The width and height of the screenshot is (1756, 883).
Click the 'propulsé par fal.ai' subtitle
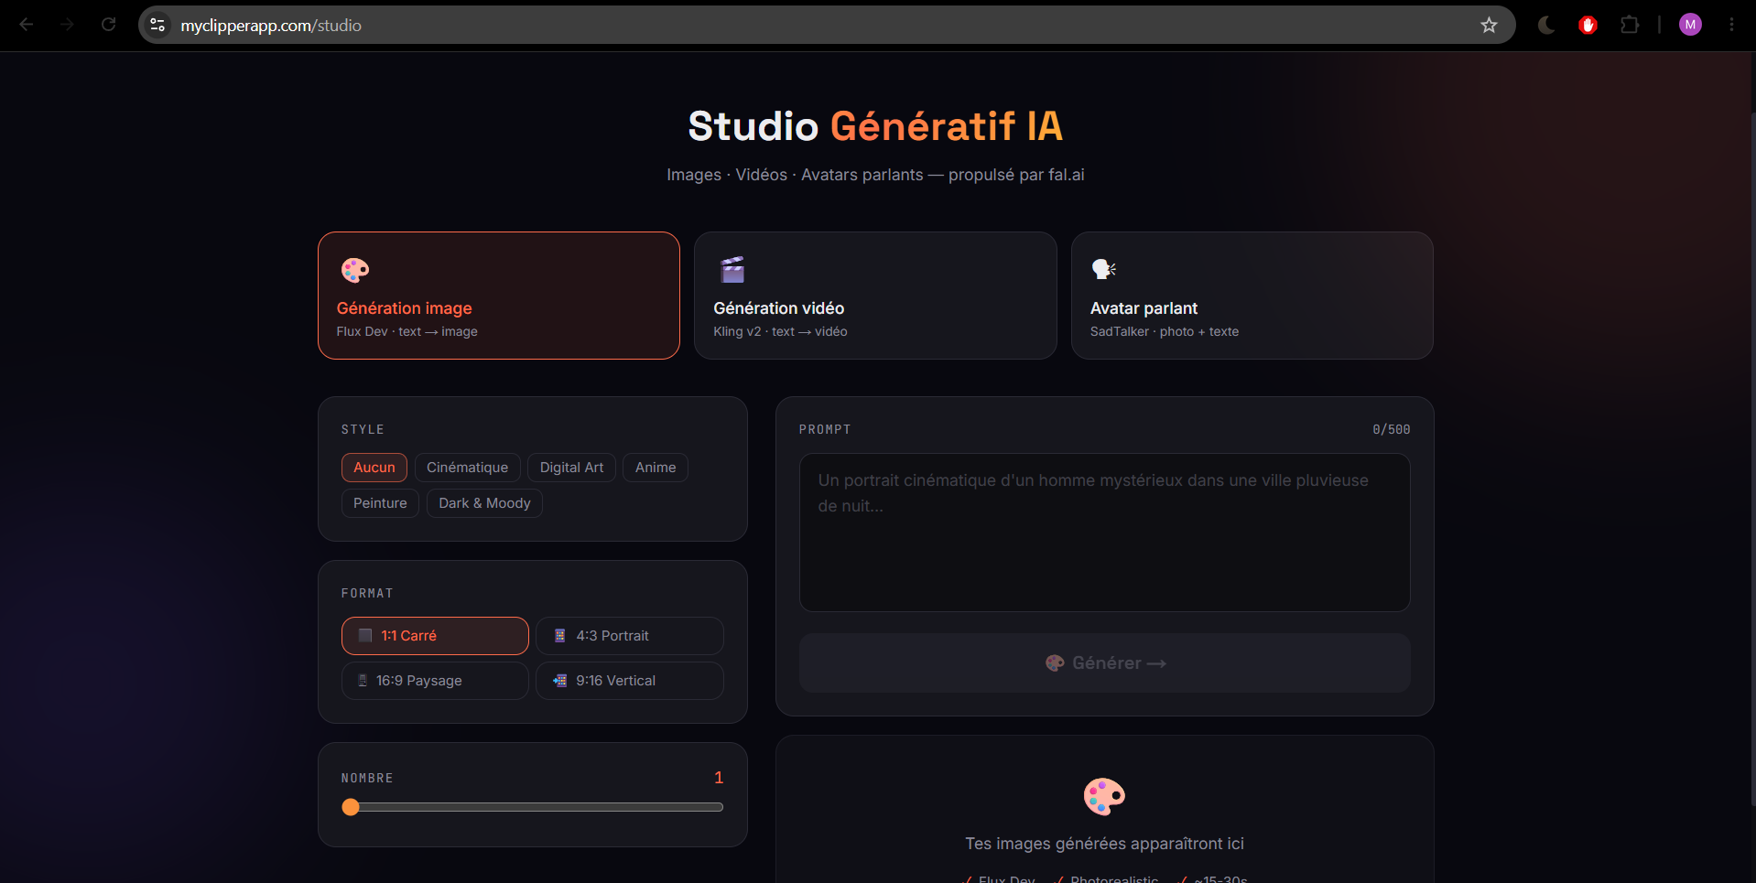(x=1016, y=175)
